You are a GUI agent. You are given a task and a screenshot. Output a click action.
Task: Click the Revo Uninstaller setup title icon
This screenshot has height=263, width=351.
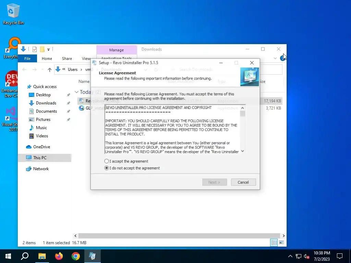pos(95,63)
